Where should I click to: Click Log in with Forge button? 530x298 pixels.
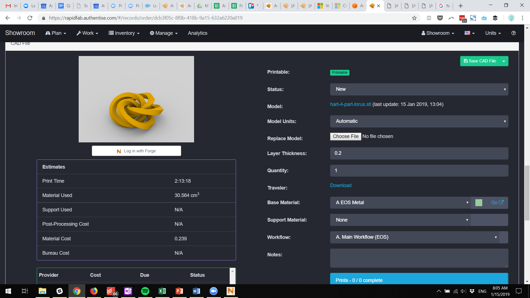[x=136, y=151]
